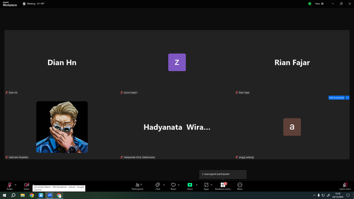This screenshot has width=354, height=199.
Task: Open the Chat panel
Action: [158, 186]
